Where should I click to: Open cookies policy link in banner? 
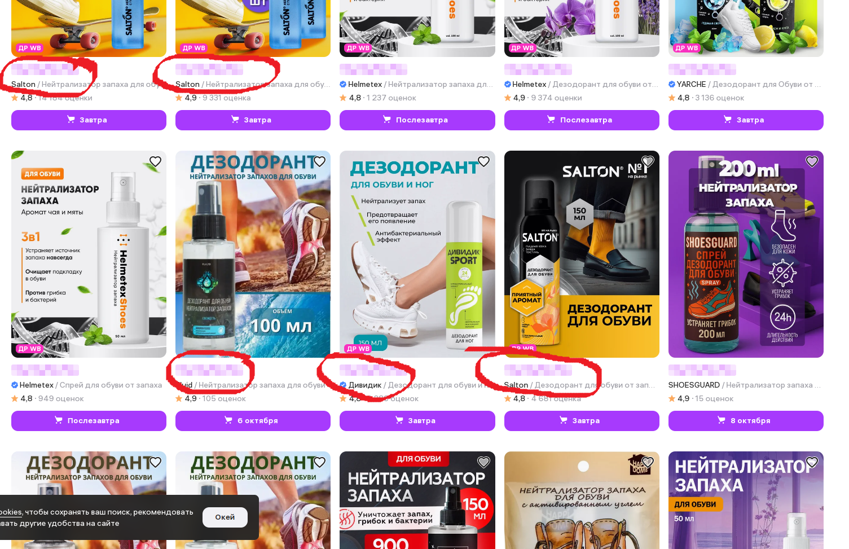click(x=10, y=512)
